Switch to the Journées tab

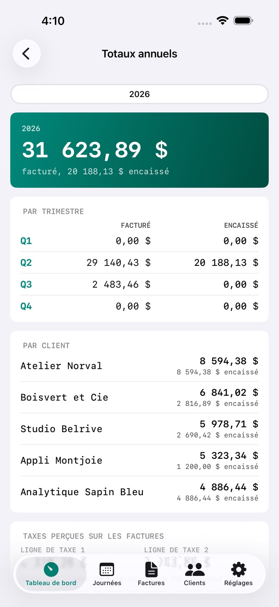tap(107, 574)
